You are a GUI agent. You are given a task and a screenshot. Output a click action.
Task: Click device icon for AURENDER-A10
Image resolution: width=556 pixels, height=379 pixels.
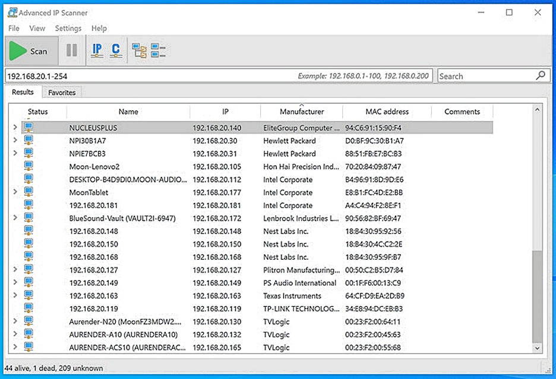29,334
